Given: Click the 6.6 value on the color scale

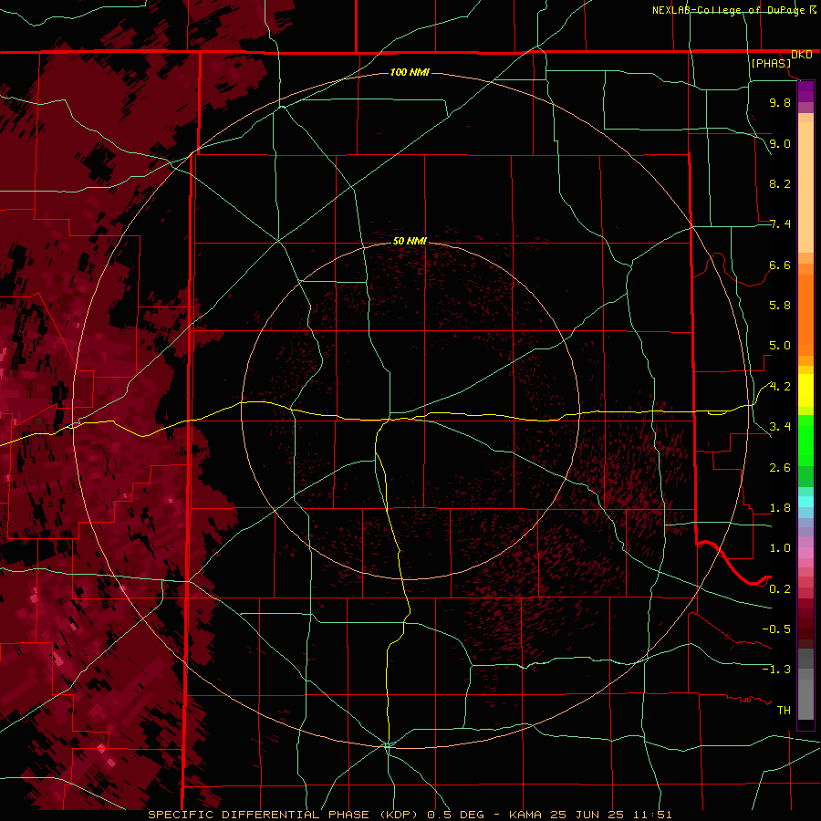Looking at the screenshot, I should click(x=780, y=265).
